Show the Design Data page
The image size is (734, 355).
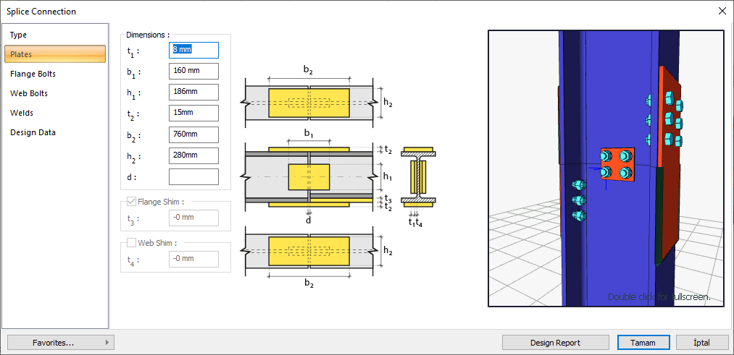pyautogui.click(x=33, y=132)
